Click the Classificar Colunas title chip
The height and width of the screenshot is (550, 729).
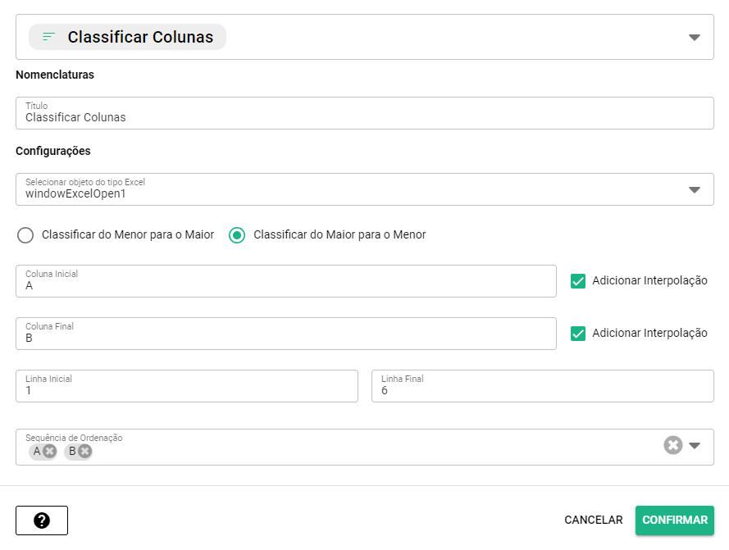pos(139,37)
